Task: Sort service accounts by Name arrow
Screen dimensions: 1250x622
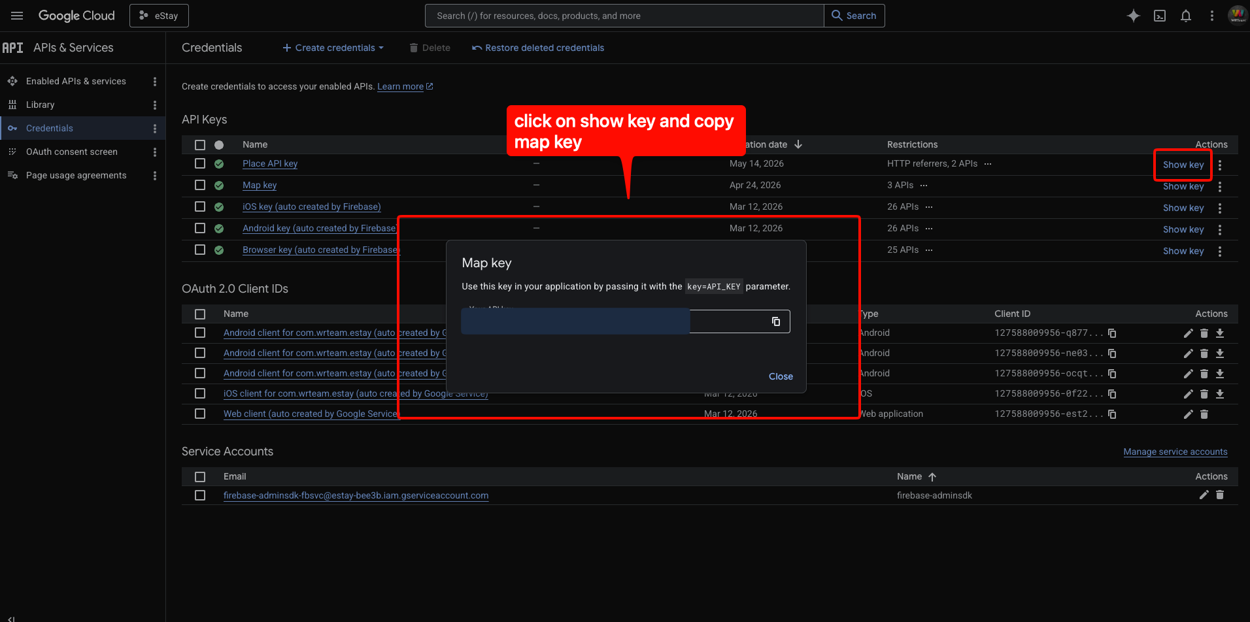Action: [932, 477]
